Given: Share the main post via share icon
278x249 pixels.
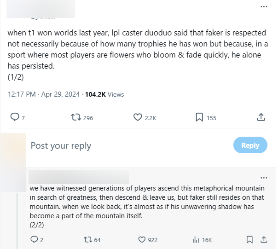Looking at the screenshot, I should [x=261, y=117].
